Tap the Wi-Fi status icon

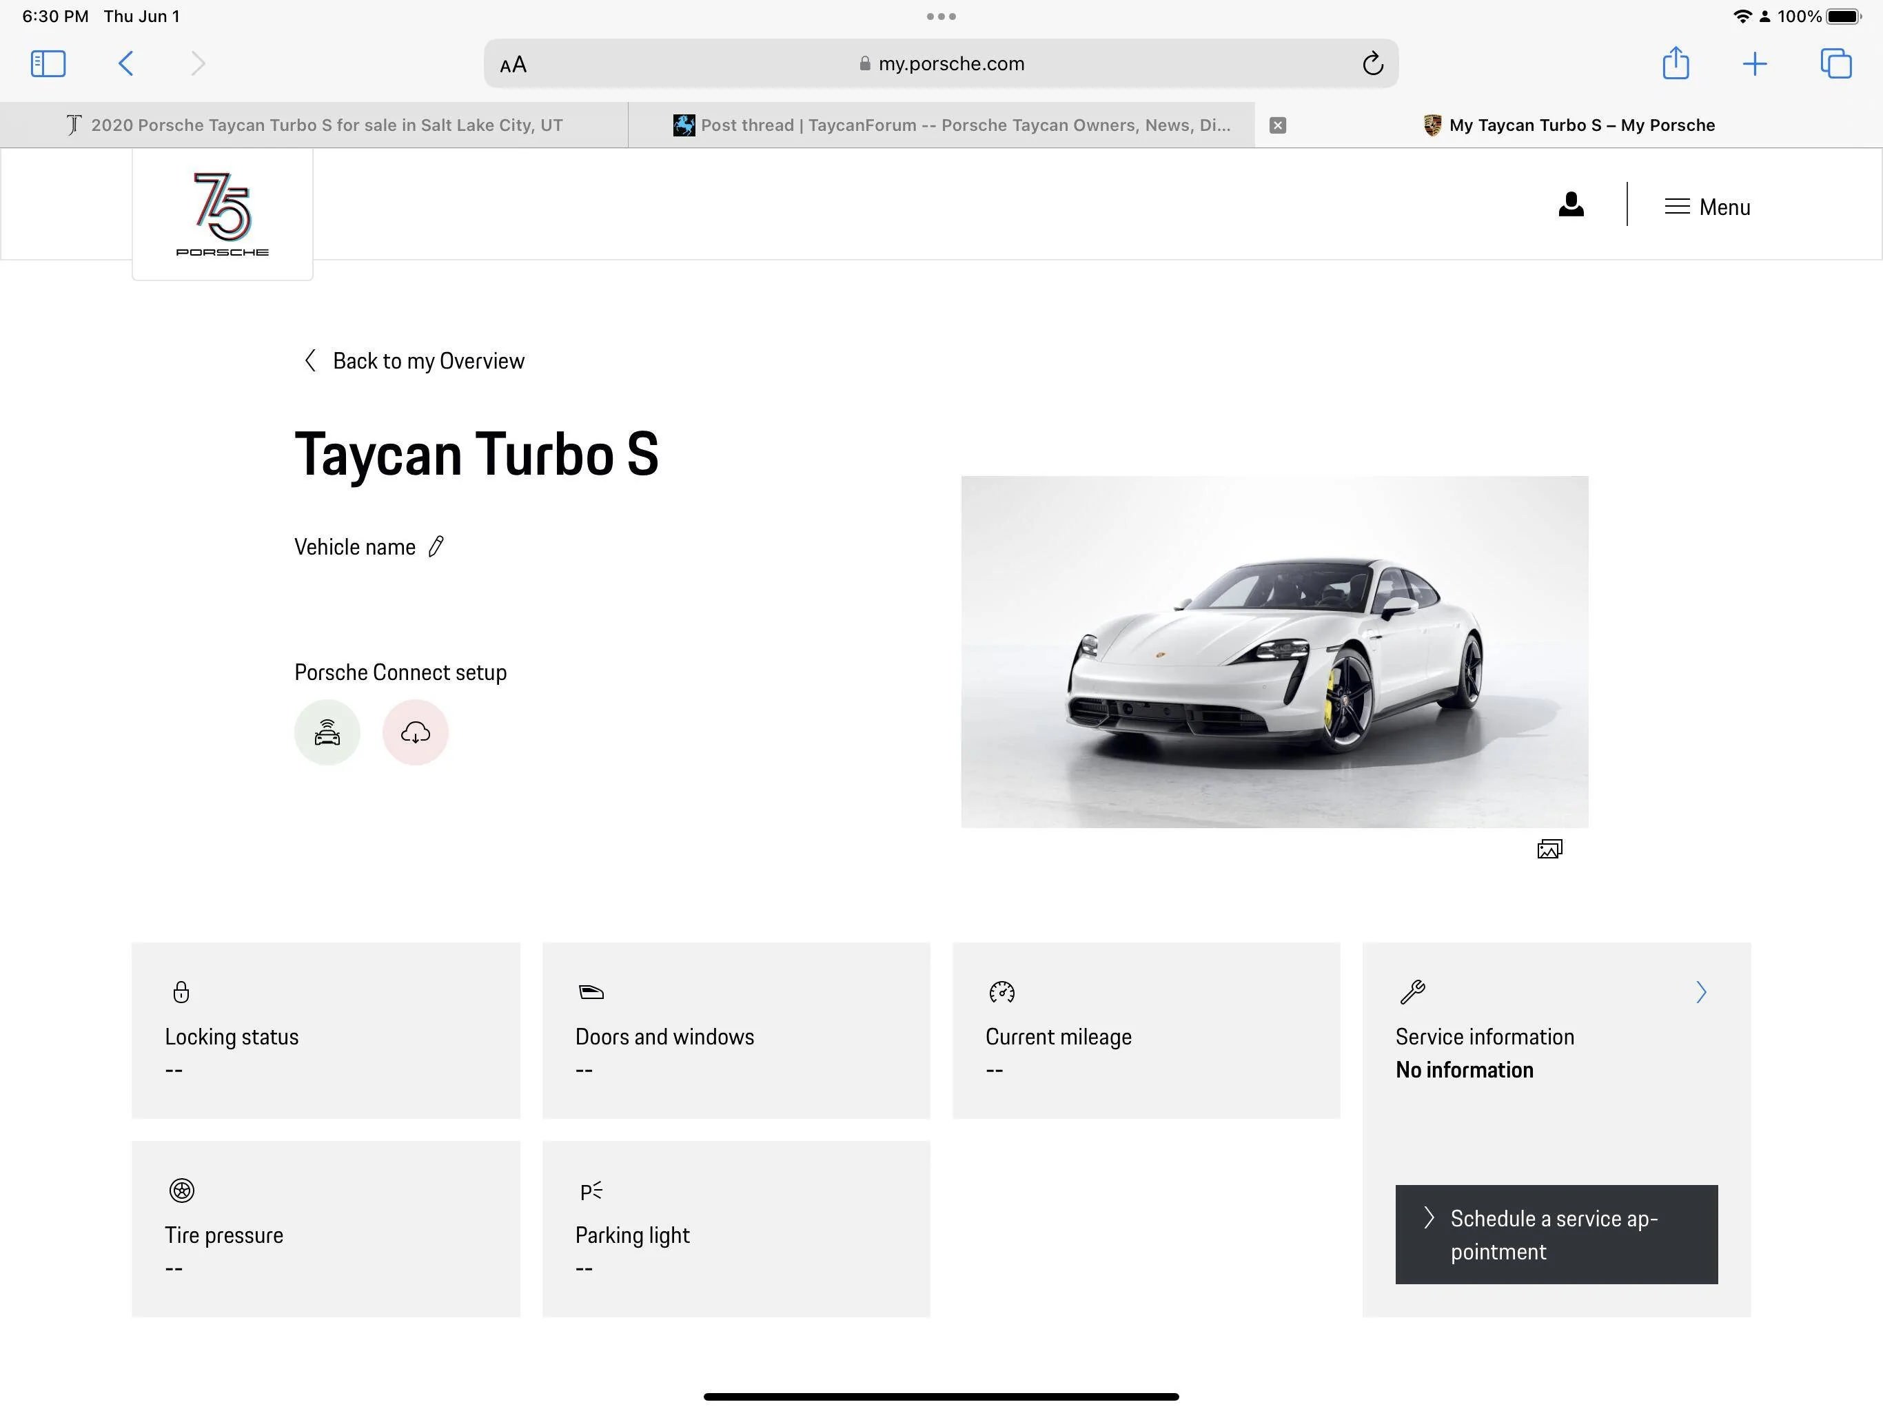tap(1742, 16)
